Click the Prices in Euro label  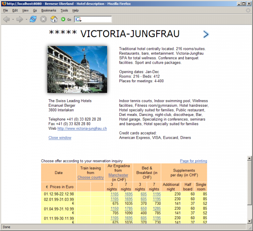point(60,187)
